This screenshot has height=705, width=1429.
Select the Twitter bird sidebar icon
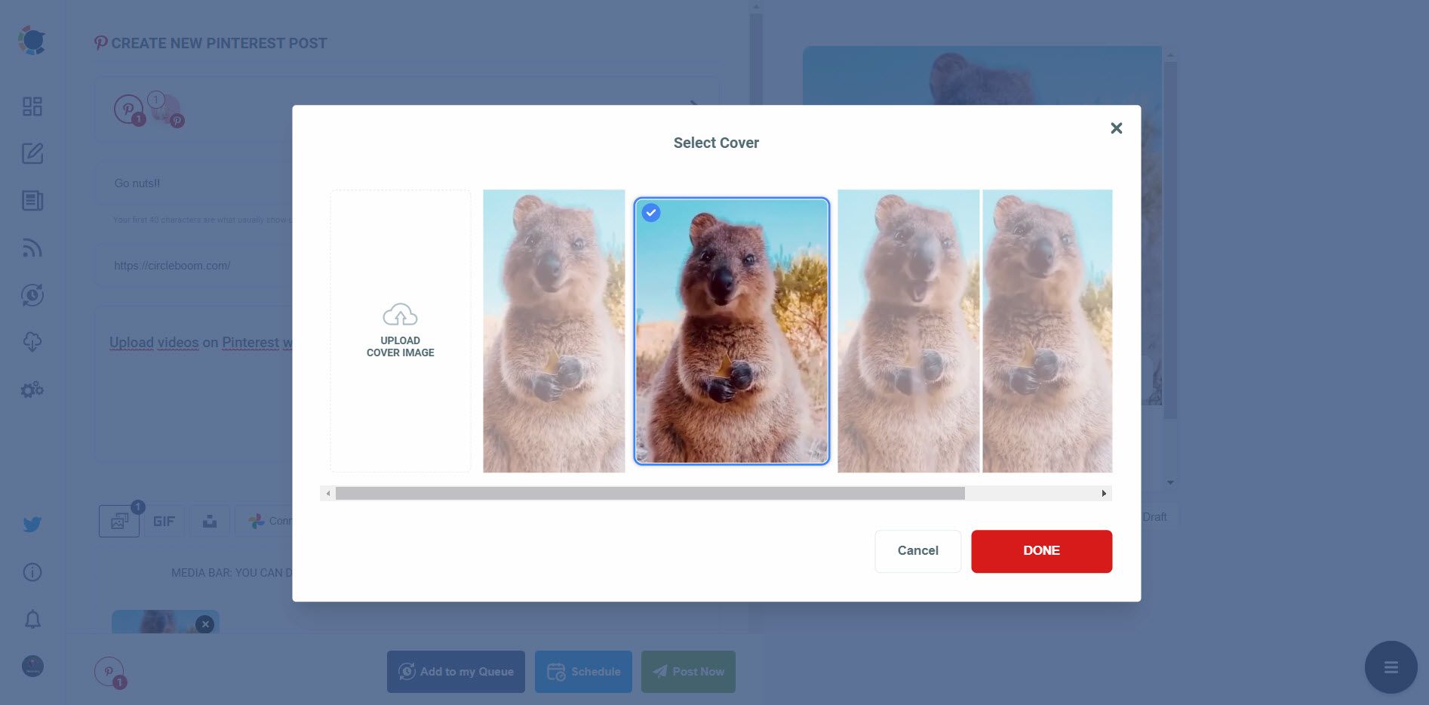pyautogui.click(x=32, y=524)
